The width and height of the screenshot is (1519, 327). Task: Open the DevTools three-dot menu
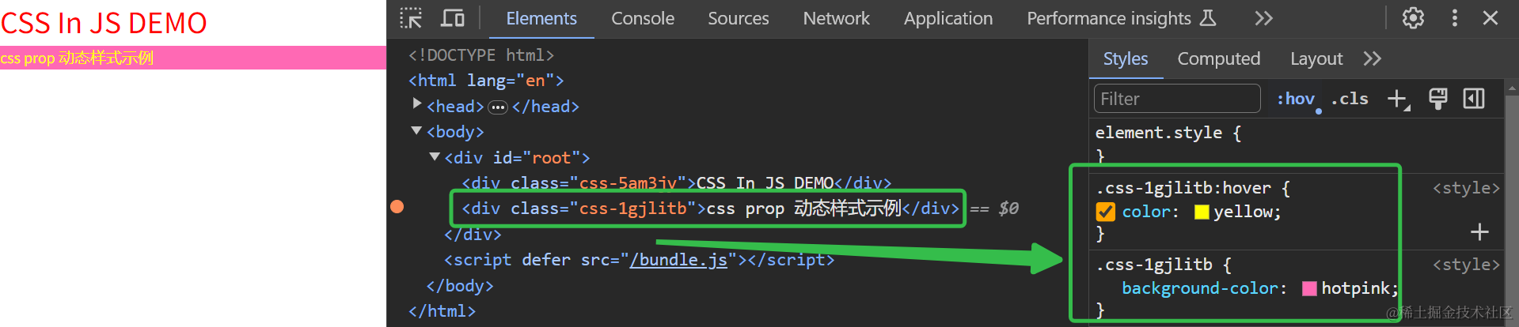click(1454, 18)
